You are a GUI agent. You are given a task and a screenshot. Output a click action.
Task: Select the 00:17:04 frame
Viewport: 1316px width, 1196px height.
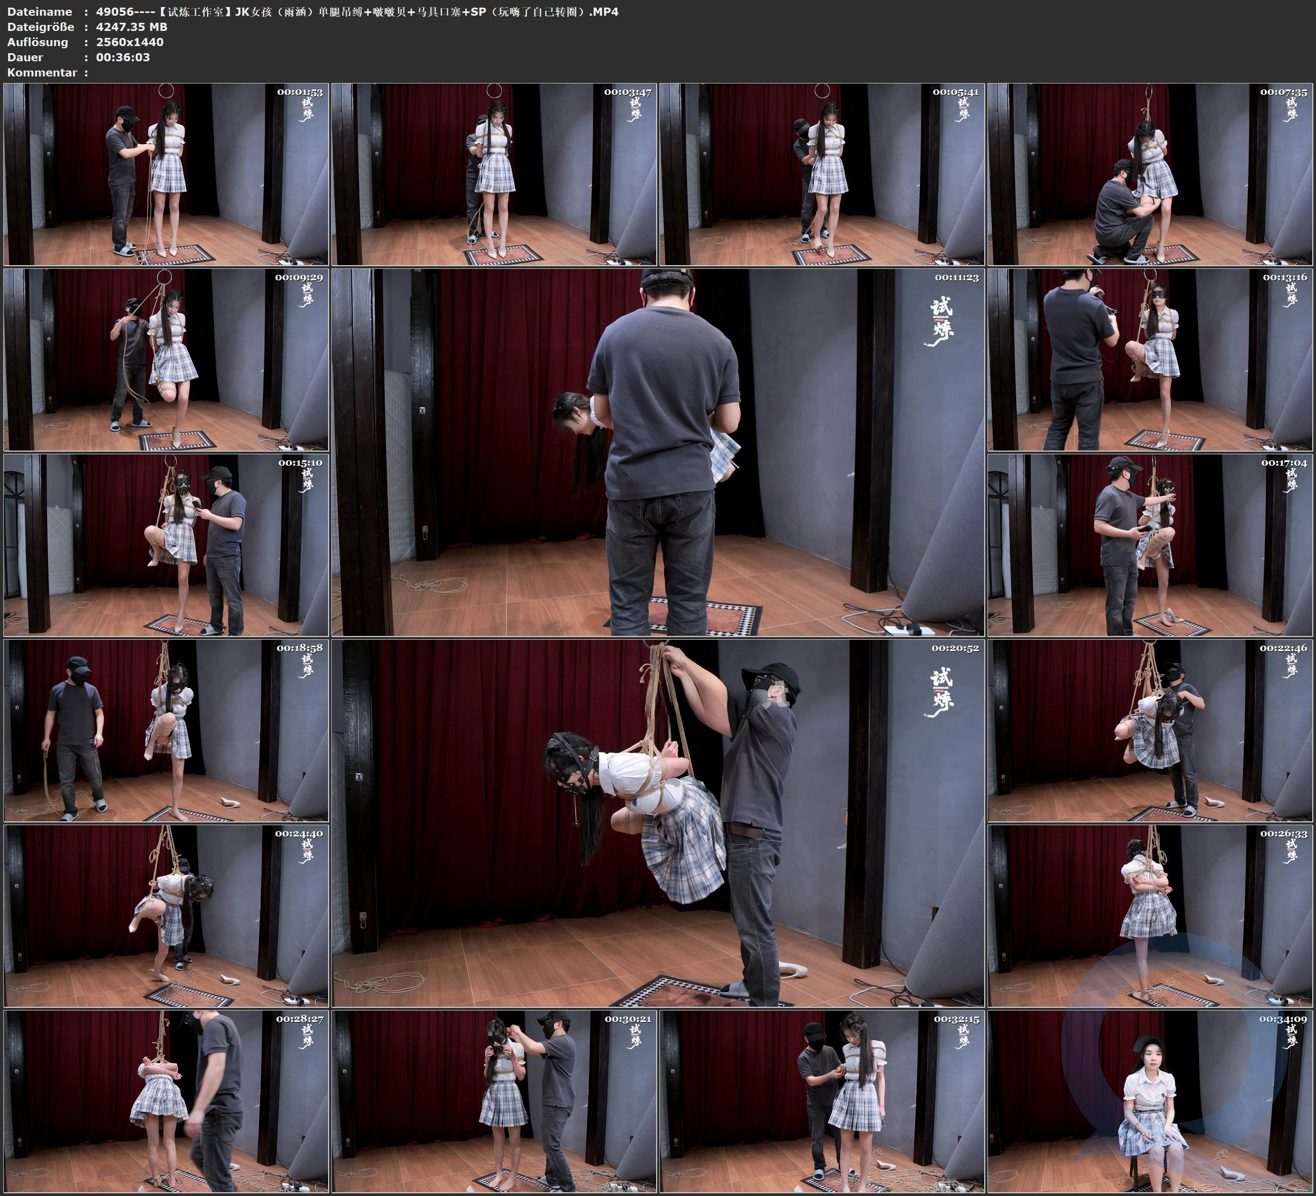[x=1151, y=544]
